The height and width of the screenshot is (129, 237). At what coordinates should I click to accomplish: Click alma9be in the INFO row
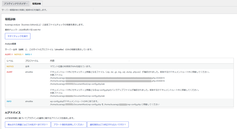29,101
